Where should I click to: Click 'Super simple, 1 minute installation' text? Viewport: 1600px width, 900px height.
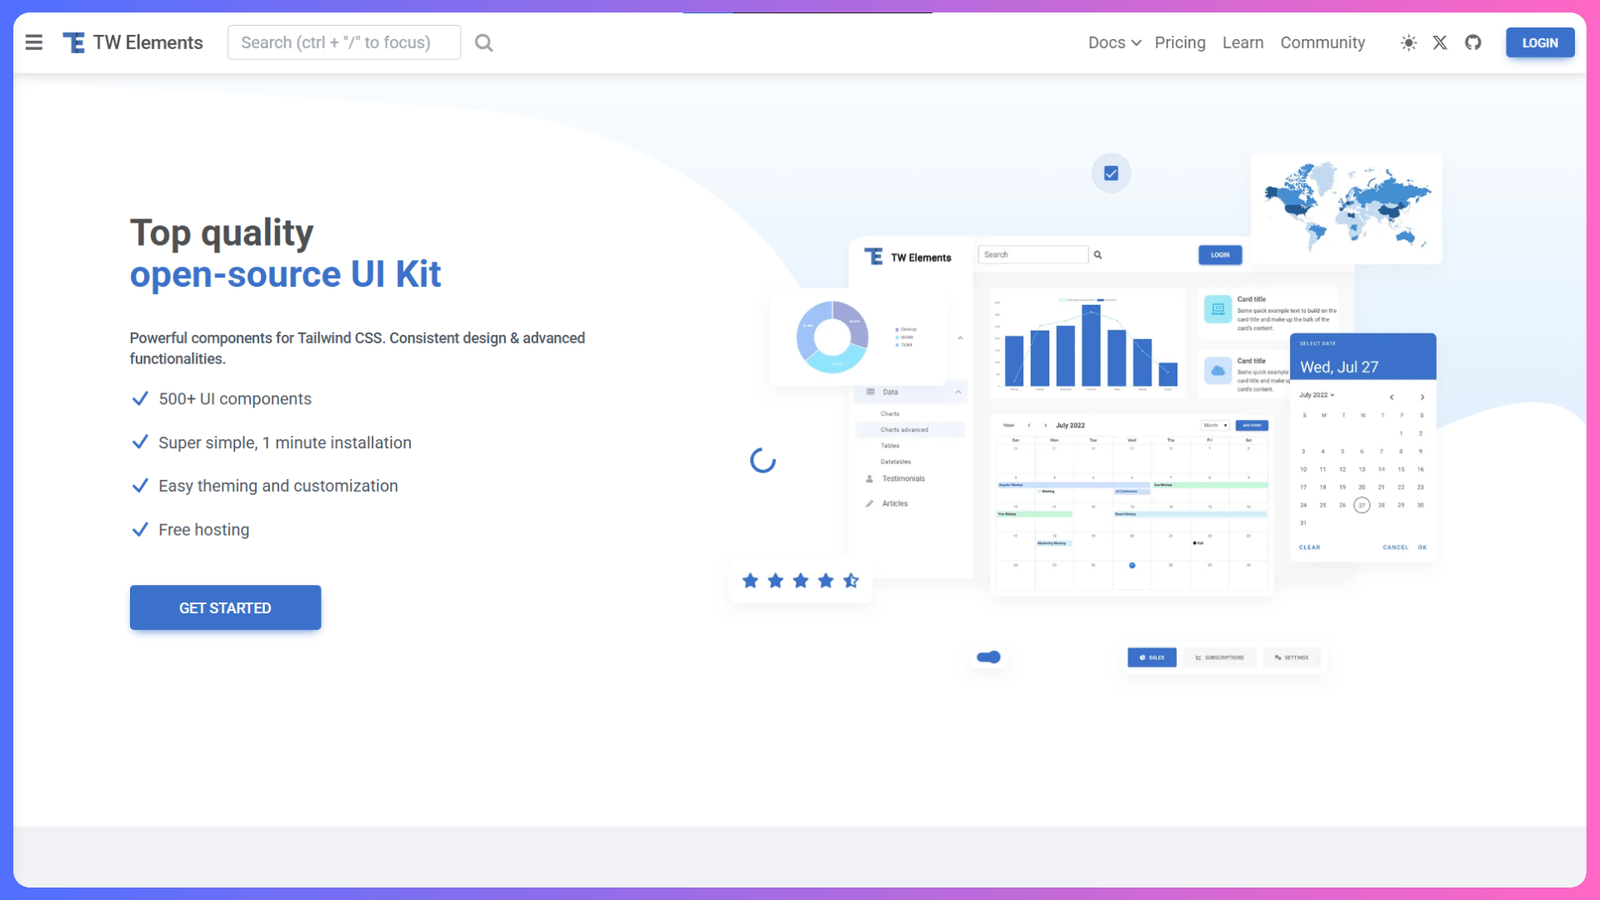point(285,442)
